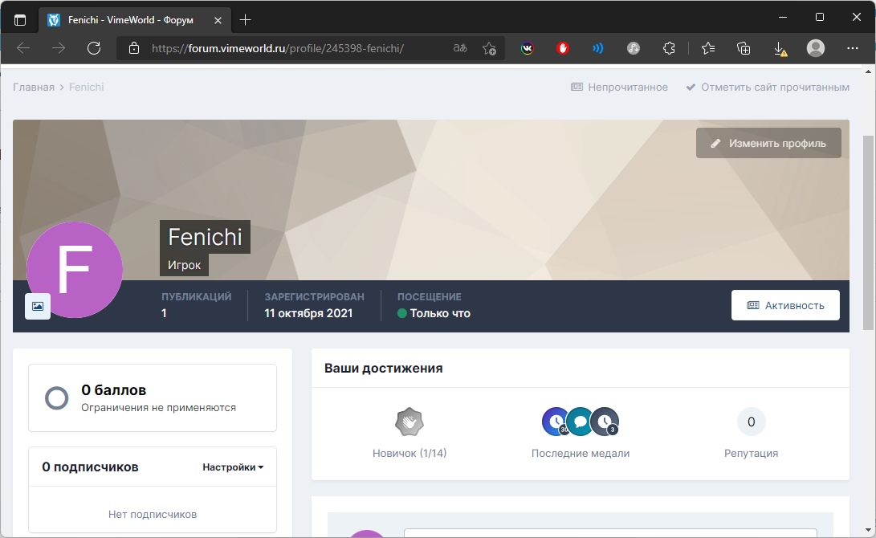
Task: Expand the Настройки dropdown for subscribers
Action: [x=233, y=467]
